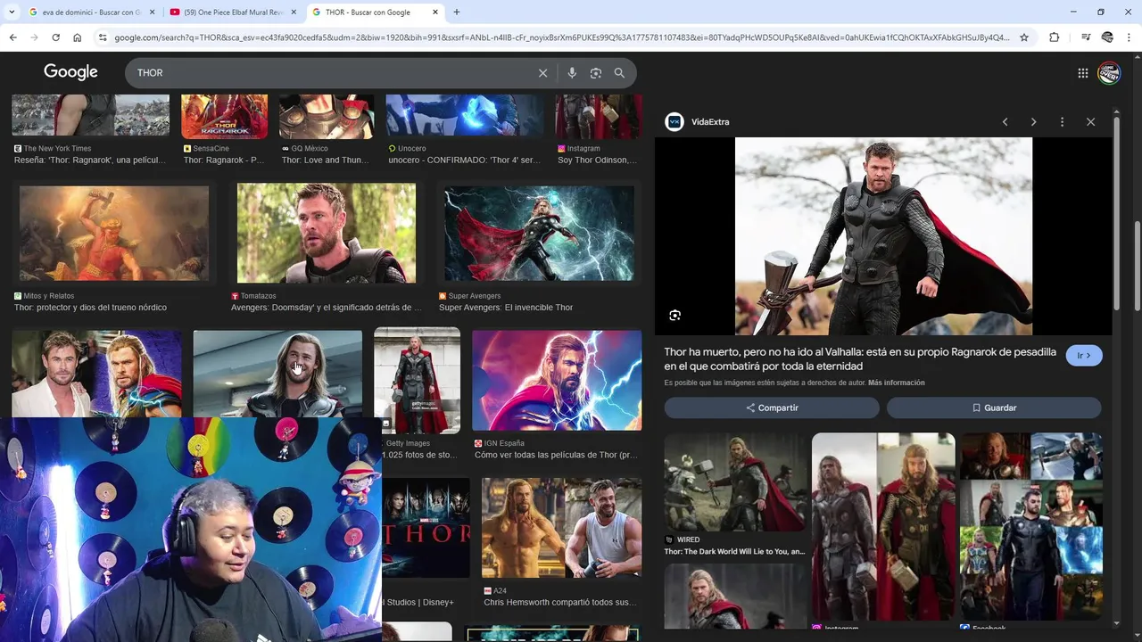Open the Google account profile avatar
This screenshot has height=642, width=1142.
pos(1109,73)
